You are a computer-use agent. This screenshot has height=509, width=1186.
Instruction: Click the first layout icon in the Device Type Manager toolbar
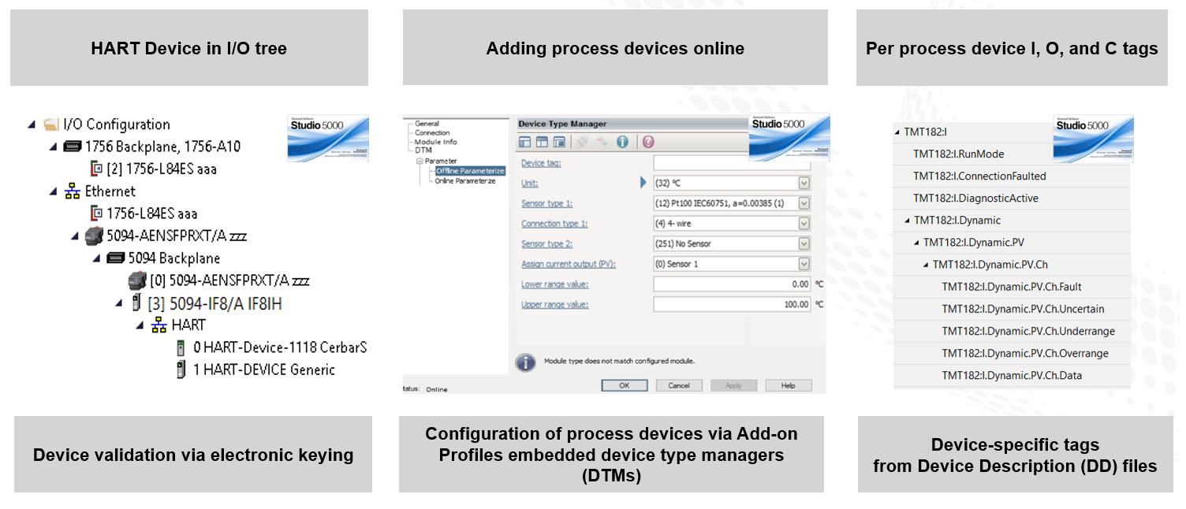(525, 142)
